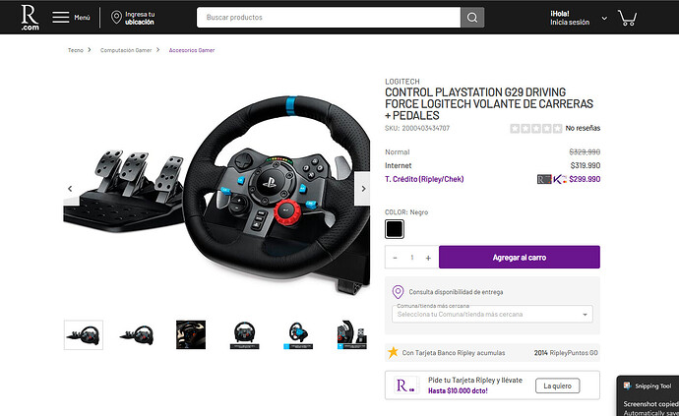Viewport: 679px width, 416px height.
Task: Open the Inicia sesión account link
Action: pos(570,22)
